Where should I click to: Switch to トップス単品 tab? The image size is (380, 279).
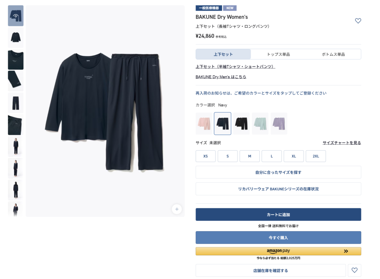coord(278,54)
